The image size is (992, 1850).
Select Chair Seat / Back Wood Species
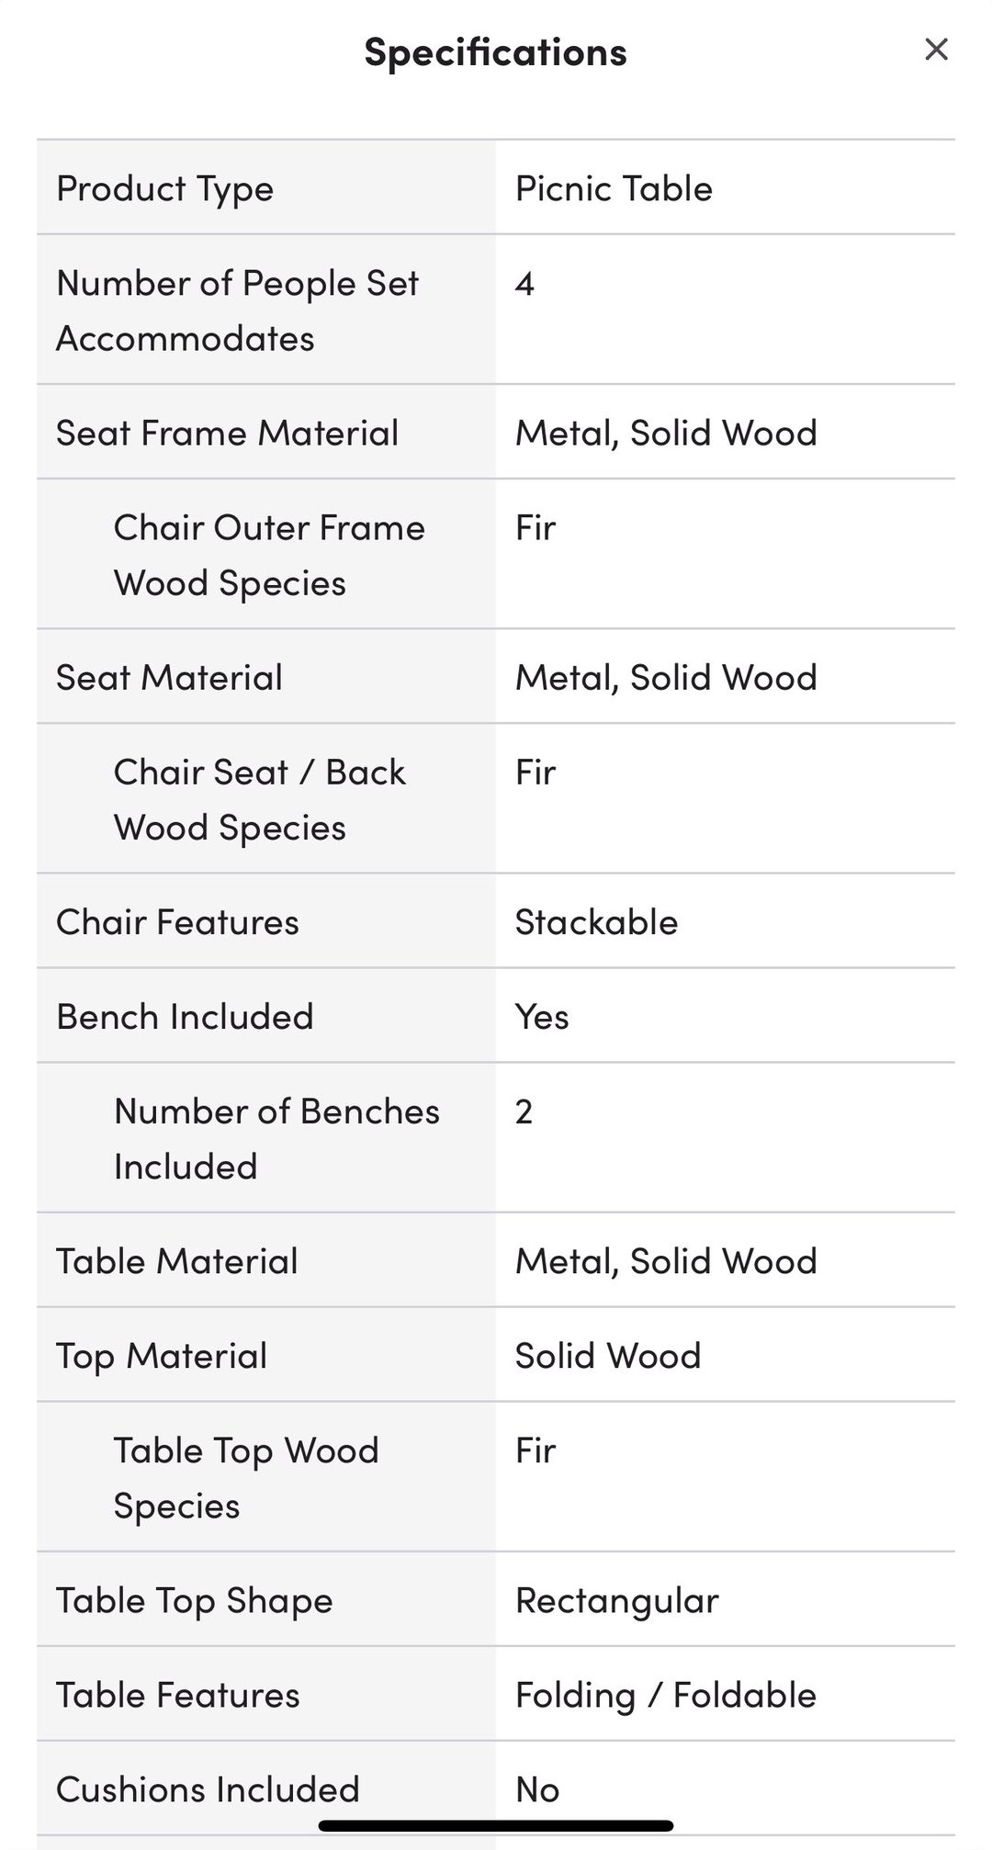[259, 800]
